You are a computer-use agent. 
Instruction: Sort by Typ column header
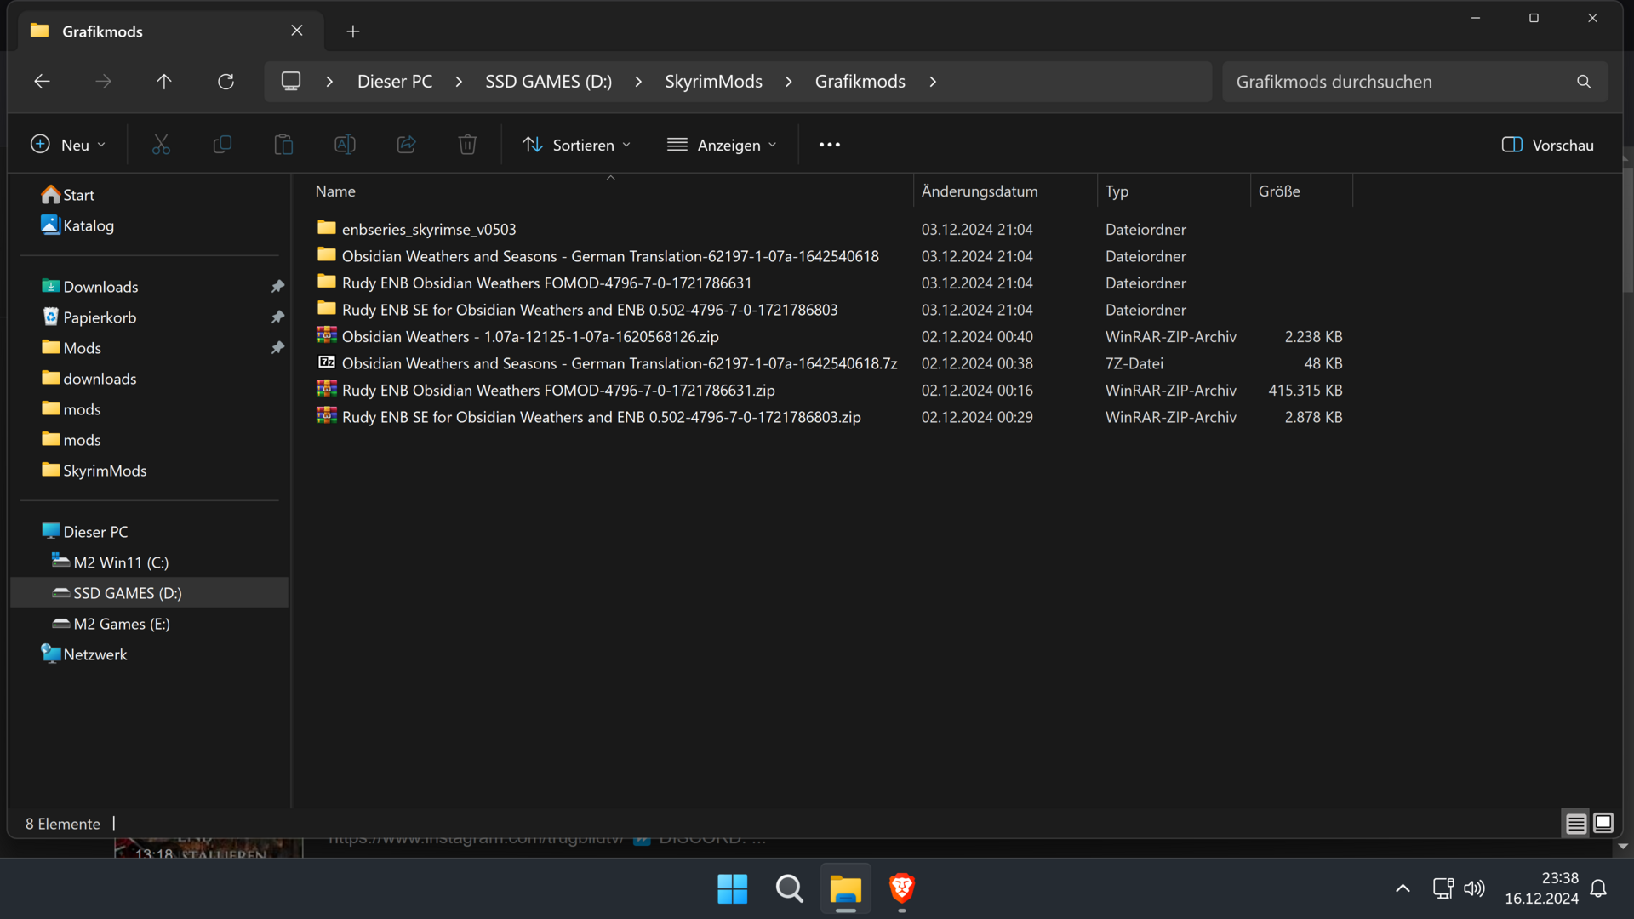pos(1174,191)
